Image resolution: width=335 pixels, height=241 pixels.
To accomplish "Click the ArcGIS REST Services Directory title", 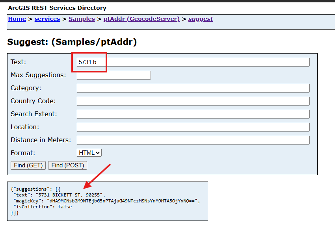I will (57, 8).
